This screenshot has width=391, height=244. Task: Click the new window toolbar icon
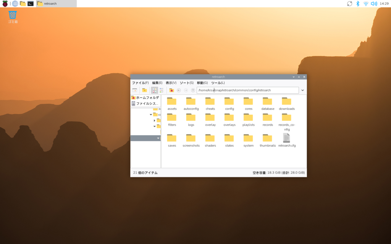(x=134, y=90)
